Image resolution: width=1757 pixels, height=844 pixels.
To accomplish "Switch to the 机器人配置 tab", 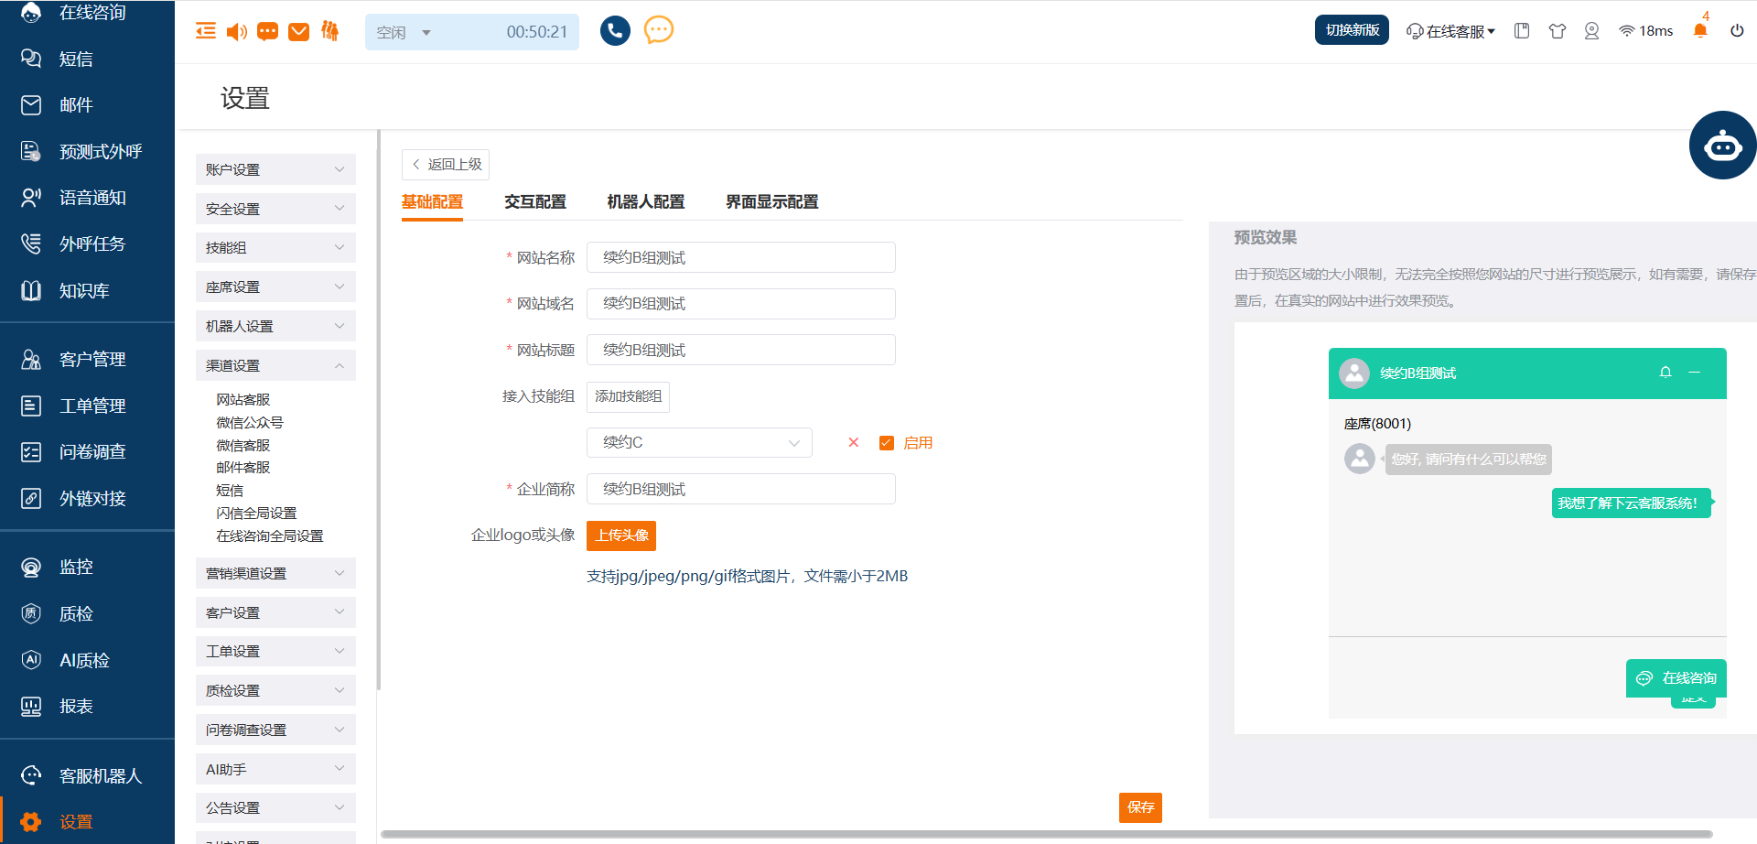I will (645, 202).
